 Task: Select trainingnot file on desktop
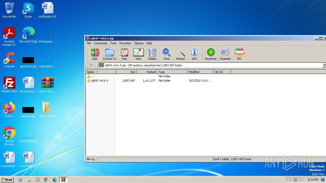point(47,62)
